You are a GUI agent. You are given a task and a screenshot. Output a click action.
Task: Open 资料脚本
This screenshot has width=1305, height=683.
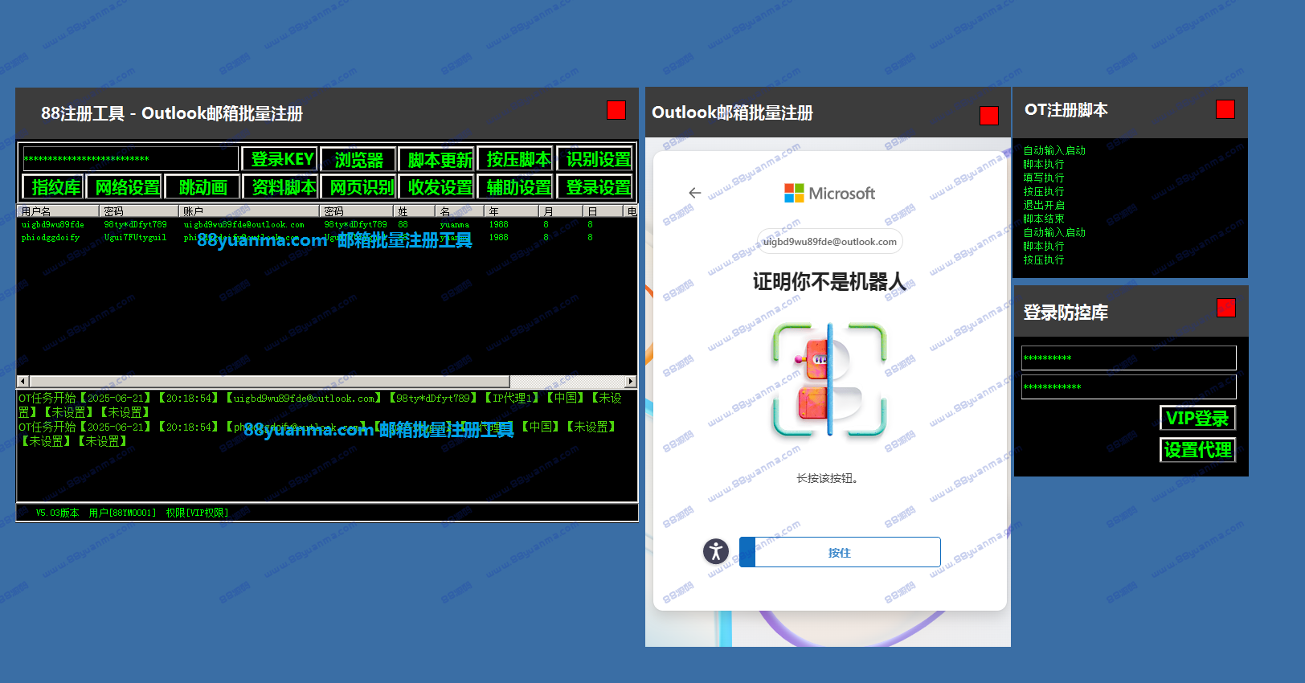[281, 187]
